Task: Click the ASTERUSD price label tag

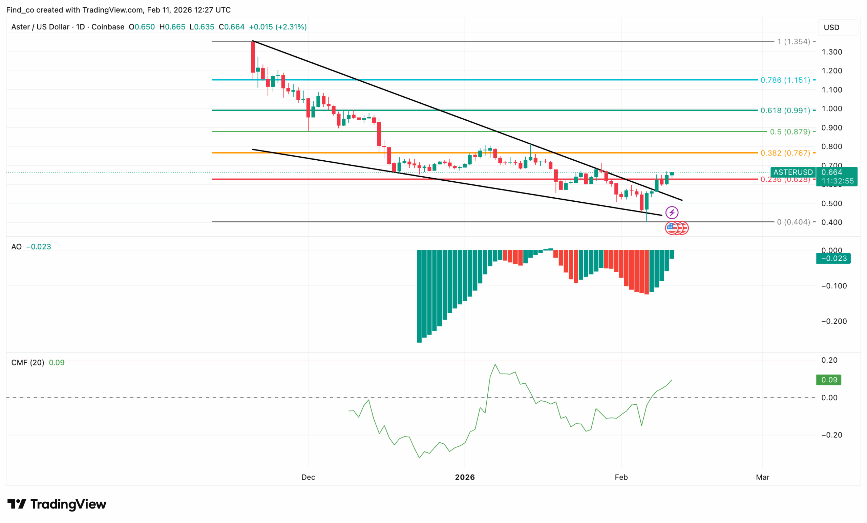Action: coord(793,172)
